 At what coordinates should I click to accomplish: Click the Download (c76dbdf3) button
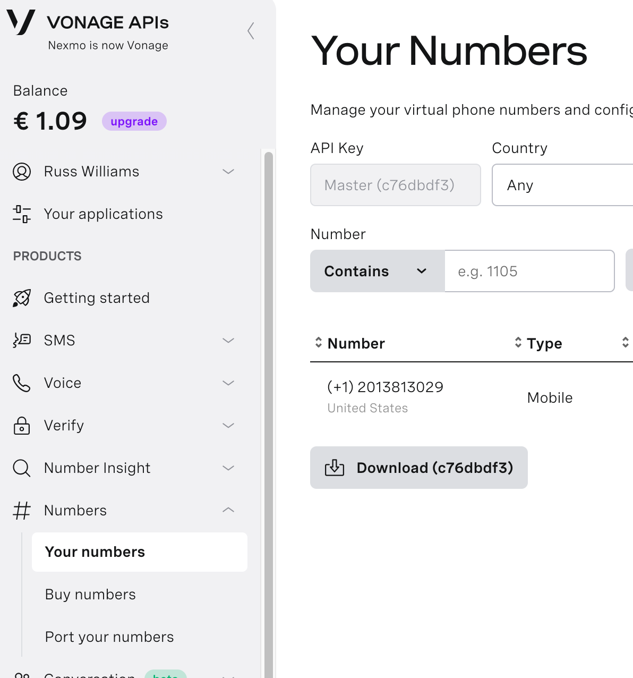(x=419, y=468)
